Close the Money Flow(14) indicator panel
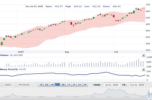 [143, 70]
